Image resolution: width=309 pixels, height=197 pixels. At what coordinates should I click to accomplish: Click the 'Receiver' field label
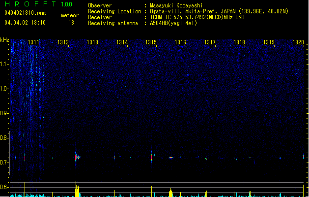click(x=100, y=17)
